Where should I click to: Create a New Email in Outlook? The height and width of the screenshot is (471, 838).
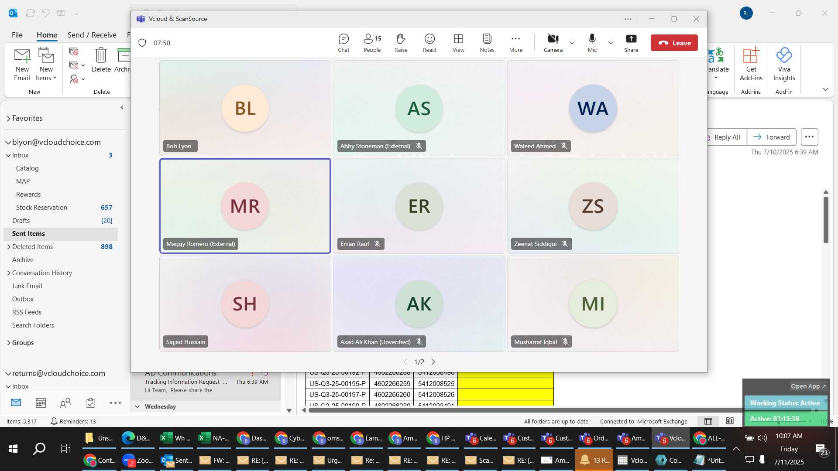pos(22,65)
